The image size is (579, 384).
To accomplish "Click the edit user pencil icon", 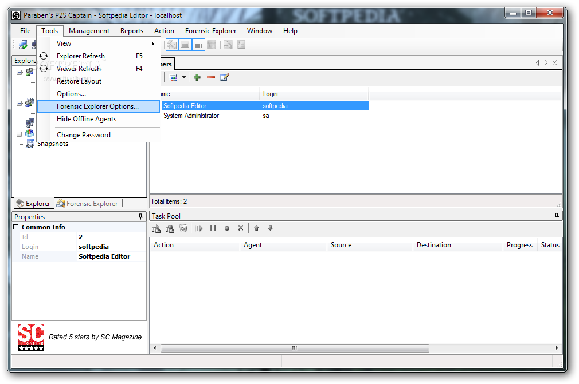I will pos(225,77).
